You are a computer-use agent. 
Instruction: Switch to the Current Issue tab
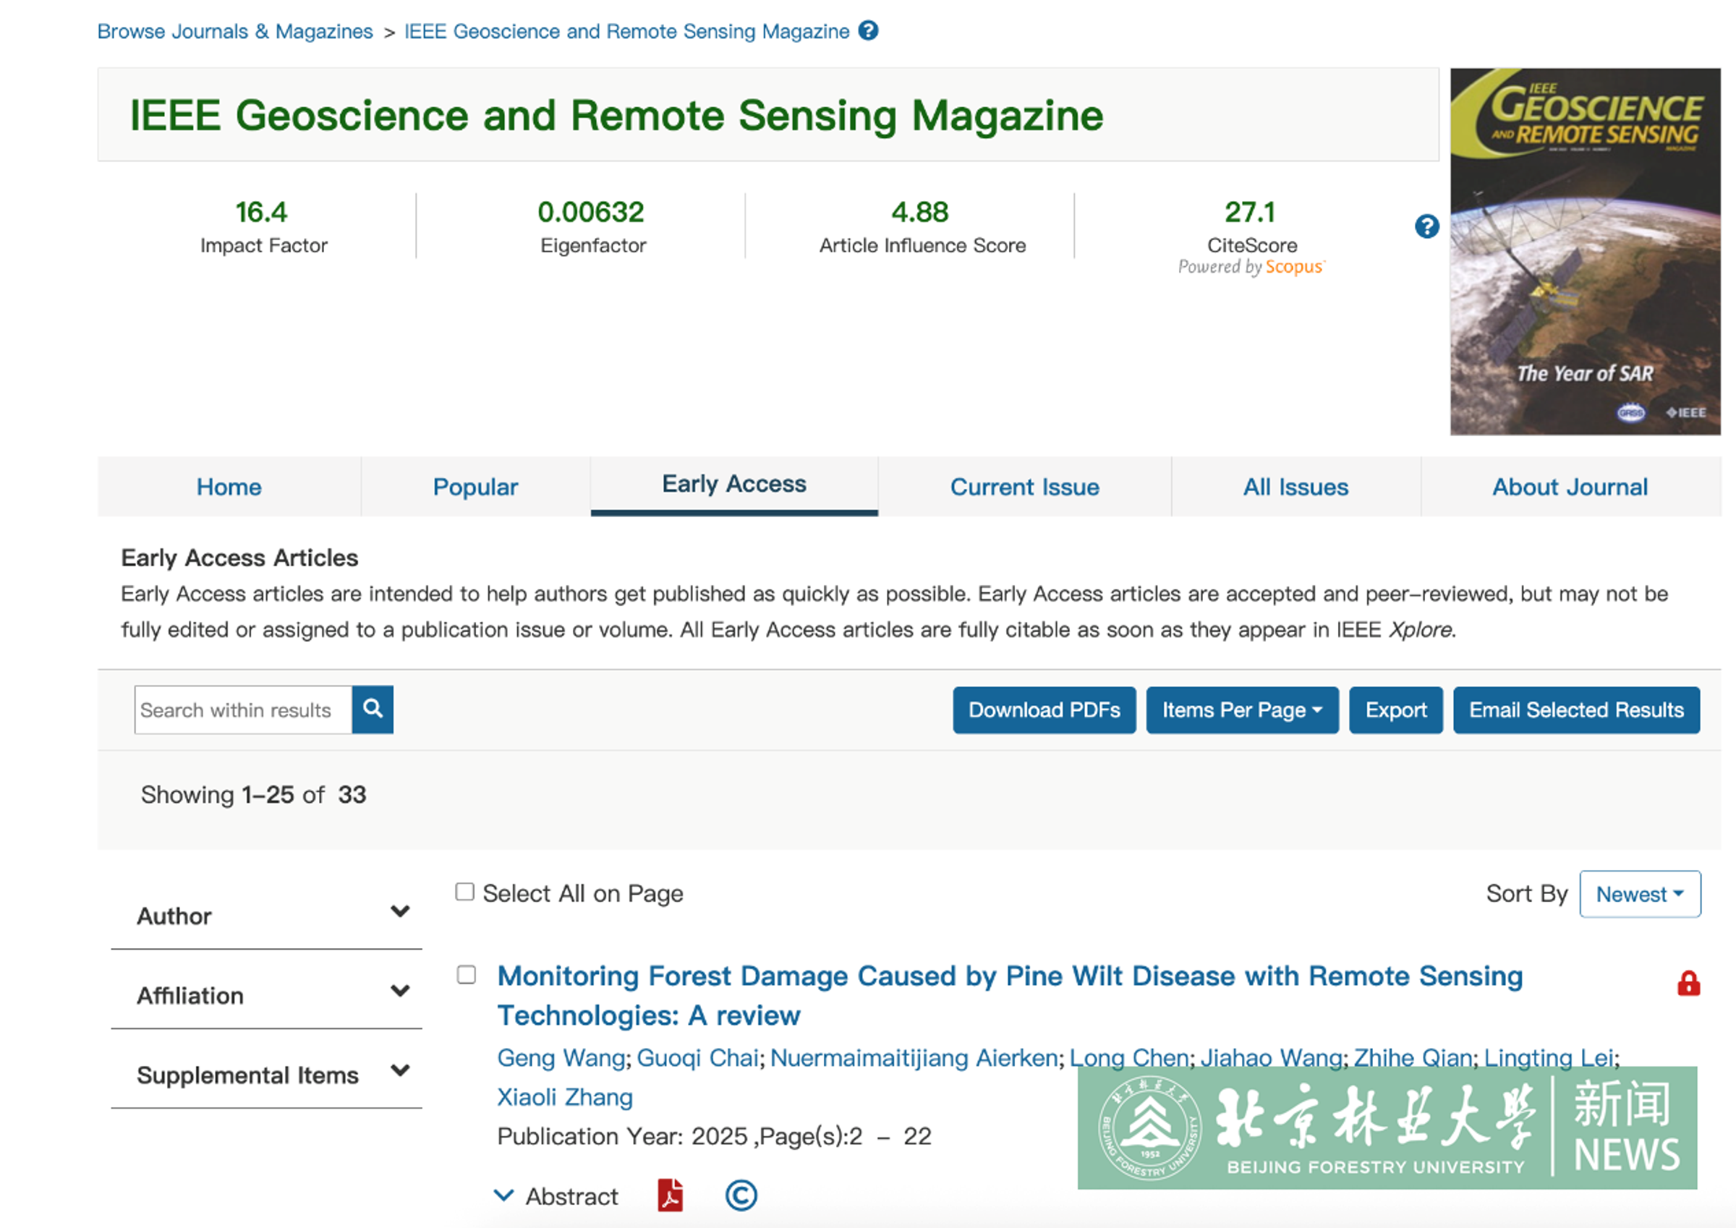[1024, 487]
